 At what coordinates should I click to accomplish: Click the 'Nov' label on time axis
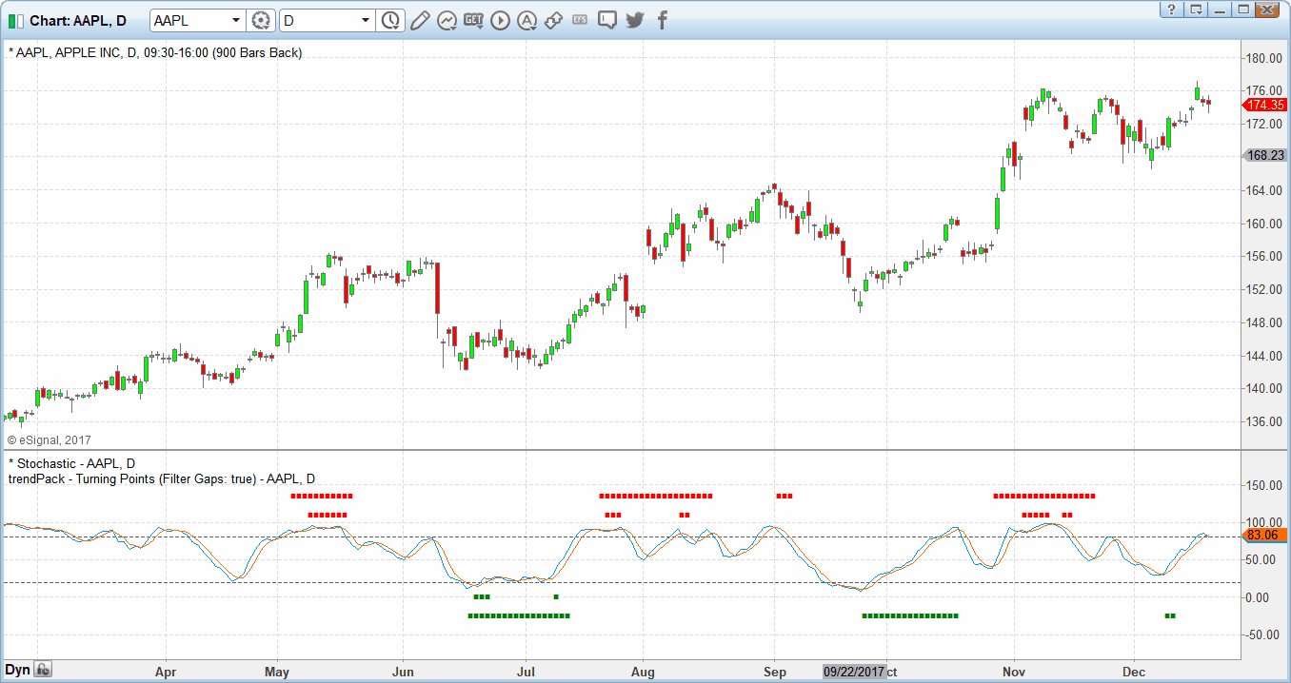coord(1015,672)
